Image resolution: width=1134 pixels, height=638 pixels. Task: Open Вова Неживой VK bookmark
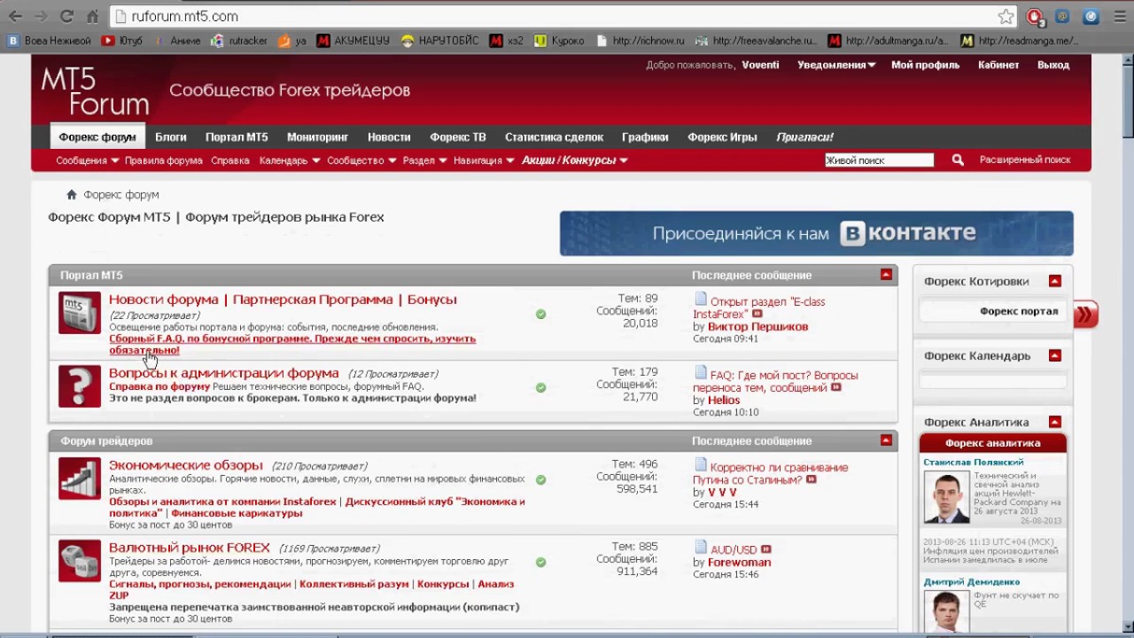pyautogui.click(x=49, y=41)
